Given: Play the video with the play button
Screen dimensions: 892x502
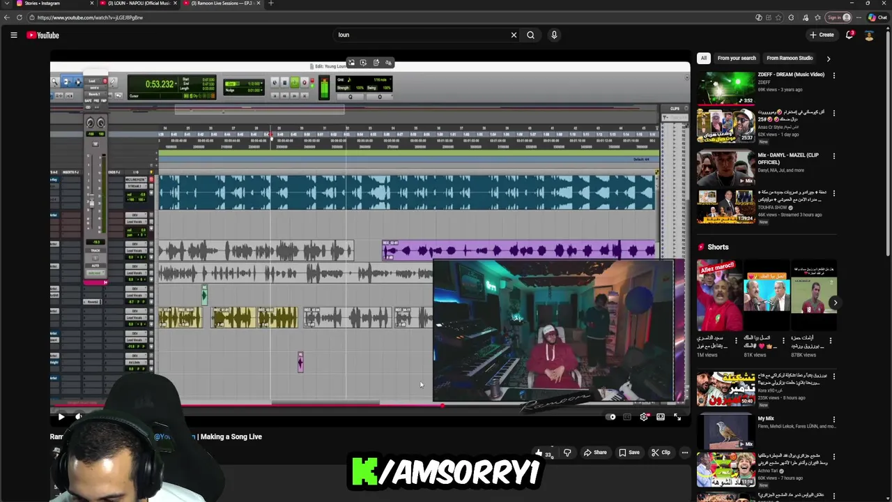Looking at the screenshot, I should [61, 417].
